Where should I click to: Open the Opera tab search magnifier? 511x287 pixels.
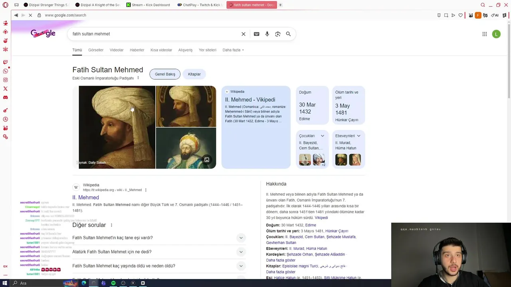[x=483, y=5]
